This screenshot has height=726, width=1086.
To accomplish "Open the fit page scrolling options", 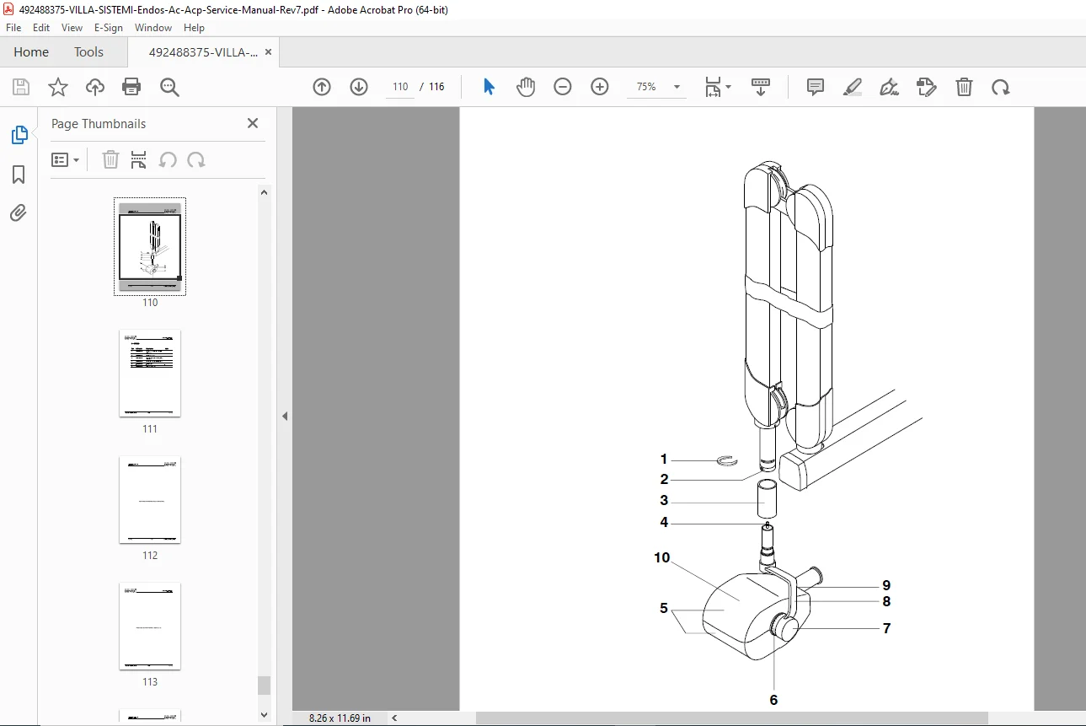I will (718, 87).
